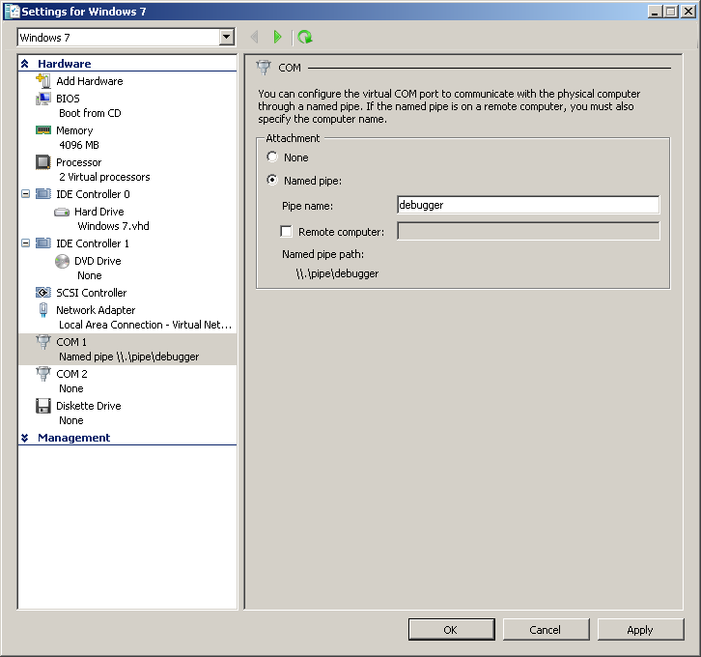Click the Local Area Connection text

(x=145, y=325)
